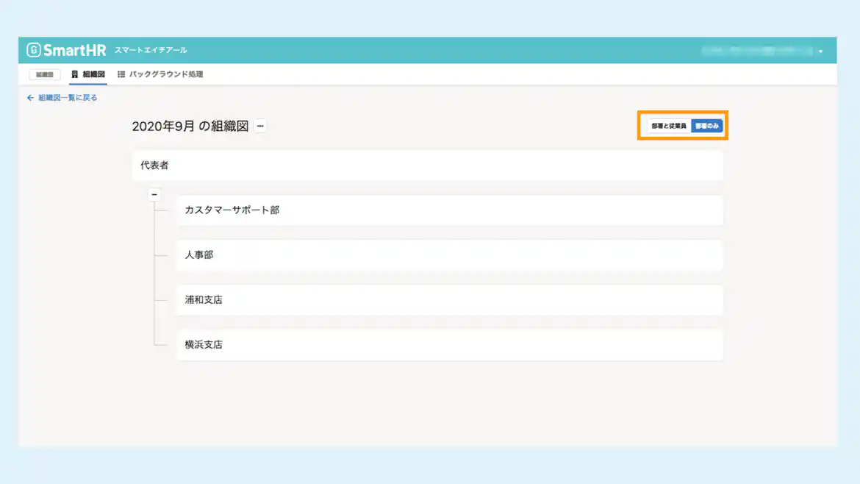Click the 組織図 badge in the header bar
860x484 pixels.
coord(43,74)
